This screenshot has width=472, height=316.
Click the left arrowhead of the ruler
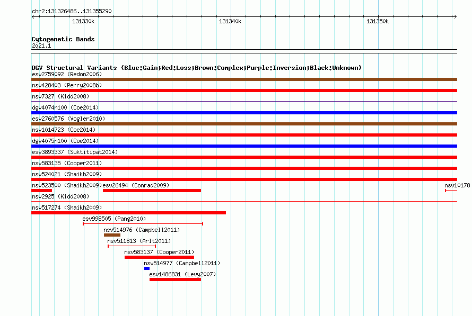click(33, 16)
